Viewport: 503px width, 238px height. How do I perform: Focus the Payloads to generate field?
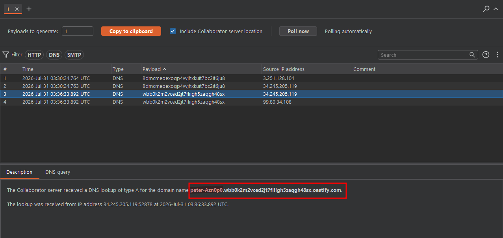click(78, 31)
